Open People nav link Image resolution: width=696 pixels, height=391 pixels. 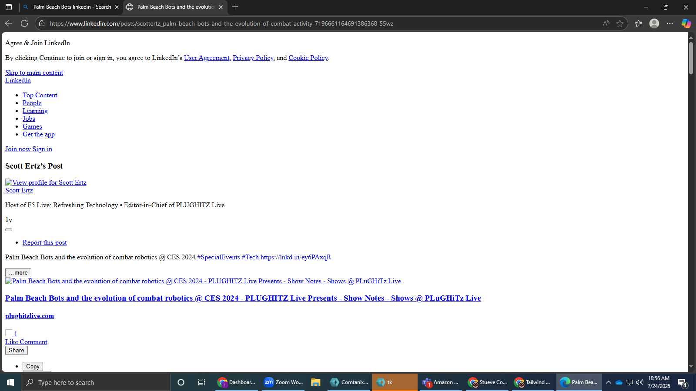point(32,103)
